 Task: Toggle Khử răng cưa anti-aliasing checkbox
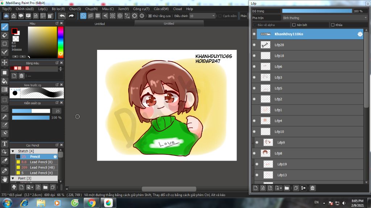pyautogui.click(x=150, y=16)
